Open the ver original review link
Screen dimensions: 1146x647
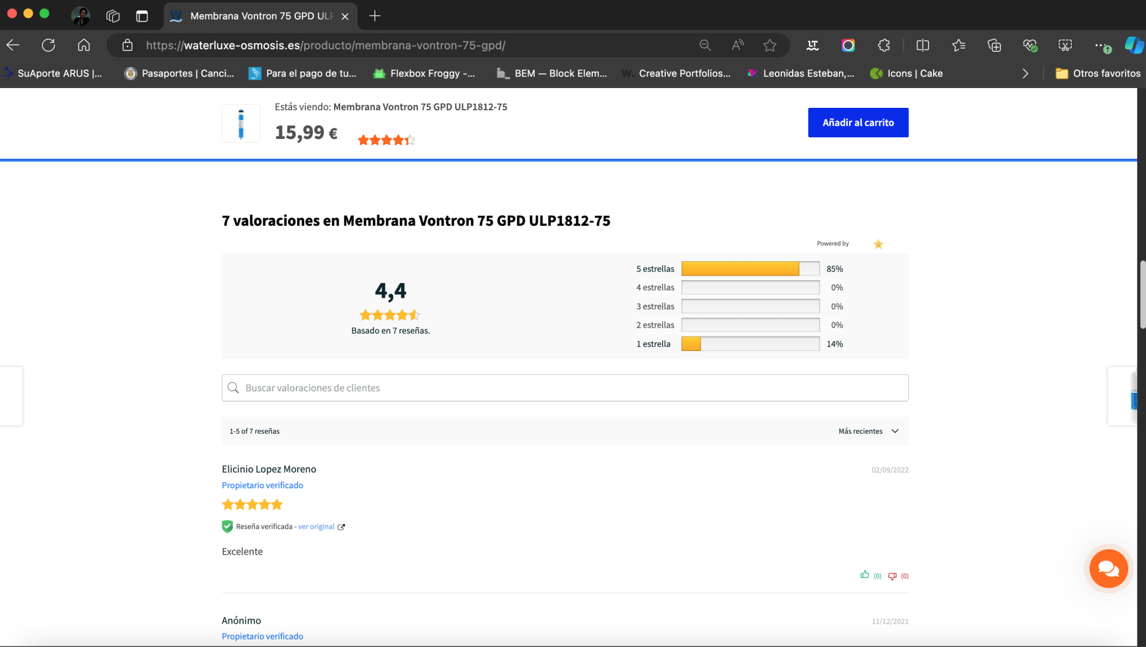click(316, 527)
